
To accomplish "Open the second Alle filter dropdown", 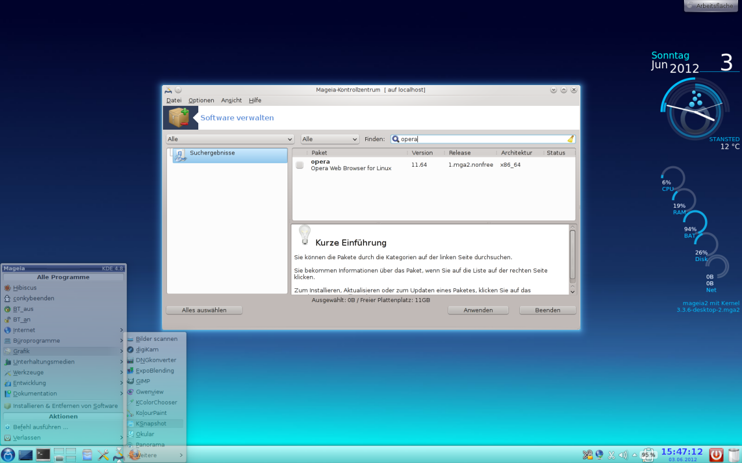I will tap(330, 139).
